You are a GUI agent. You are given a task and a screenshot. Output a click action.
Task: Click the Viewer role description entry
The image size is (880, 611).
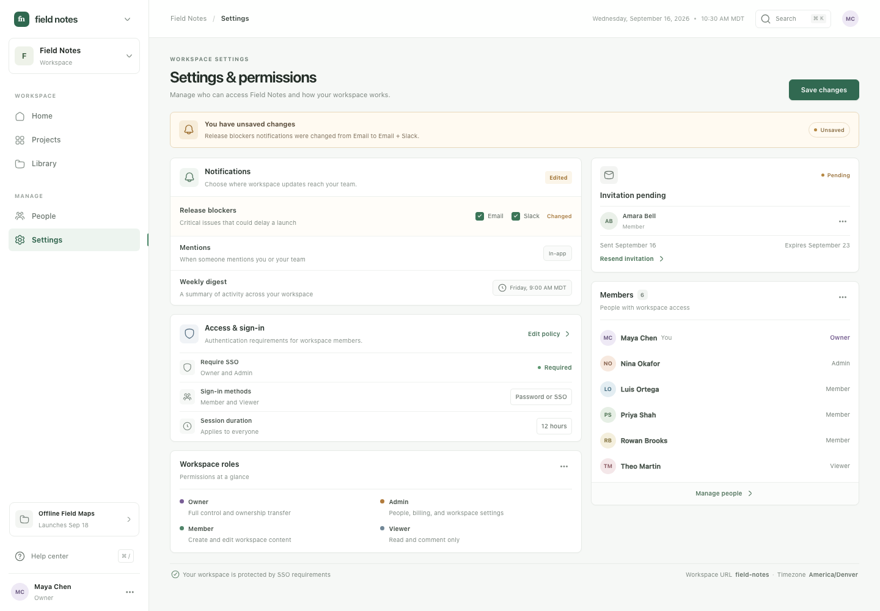point(420,534)
